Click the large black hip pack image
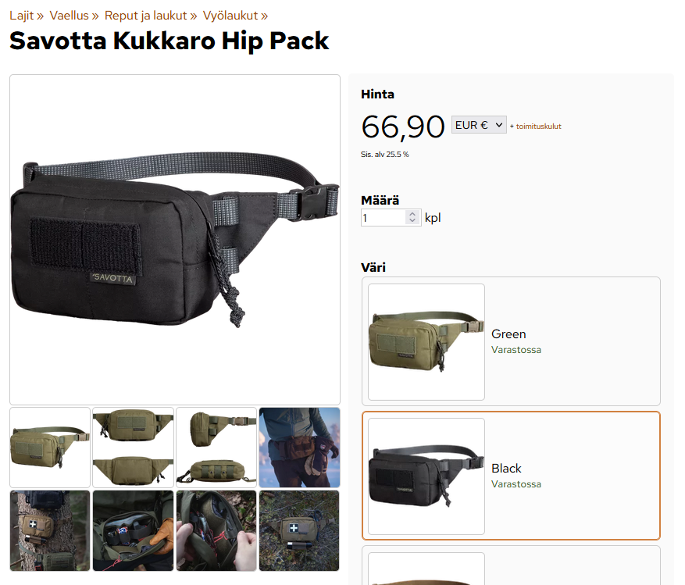The height and width of the screenshot is (585, 685). (x=175, y=240)
